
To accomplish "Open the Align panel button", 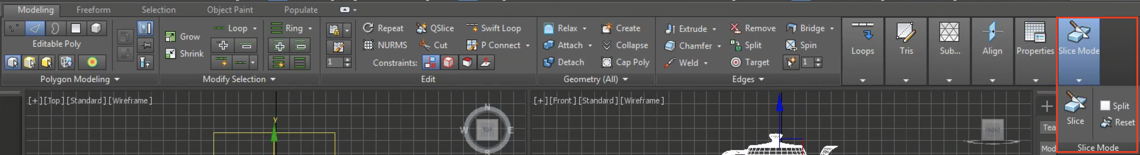I will [992, 51].
